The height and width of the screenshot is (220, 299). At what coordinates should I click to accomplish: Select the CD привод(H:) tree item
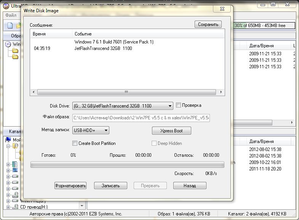[x=34, y=207]
